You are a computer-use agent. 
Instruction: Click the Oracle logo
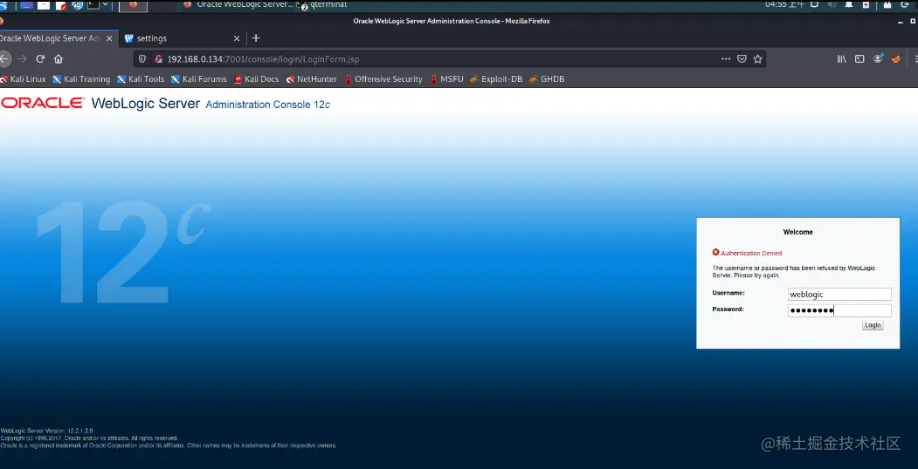coord(42,104)
